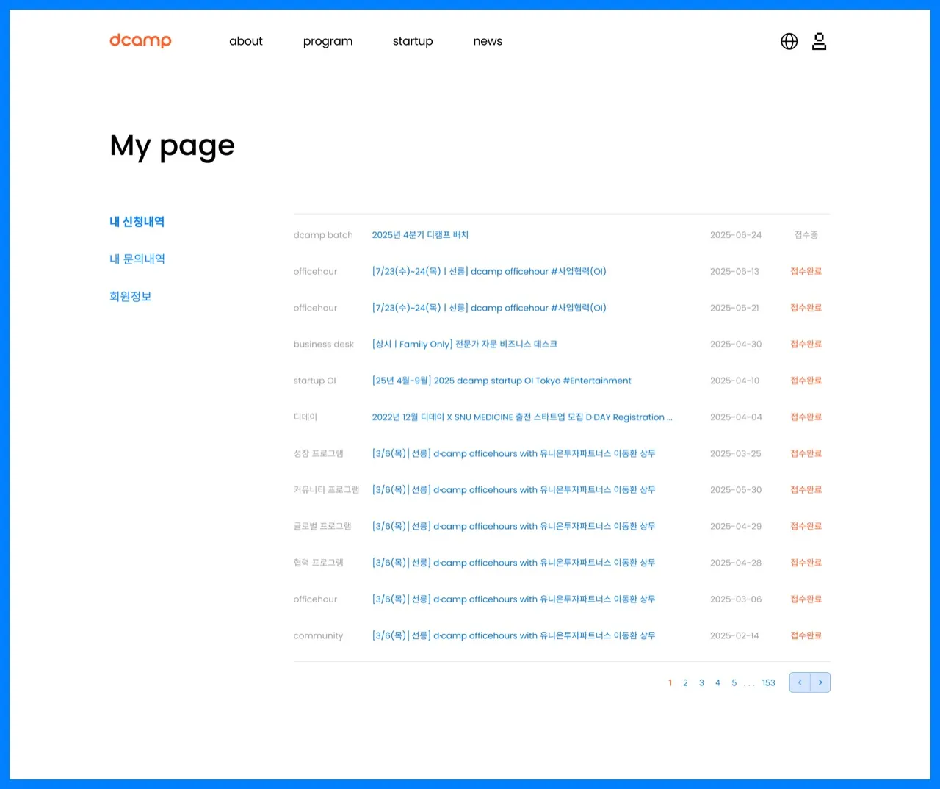Open the 2025년 4분기 디캠프 배치 application

click(420, 235)
